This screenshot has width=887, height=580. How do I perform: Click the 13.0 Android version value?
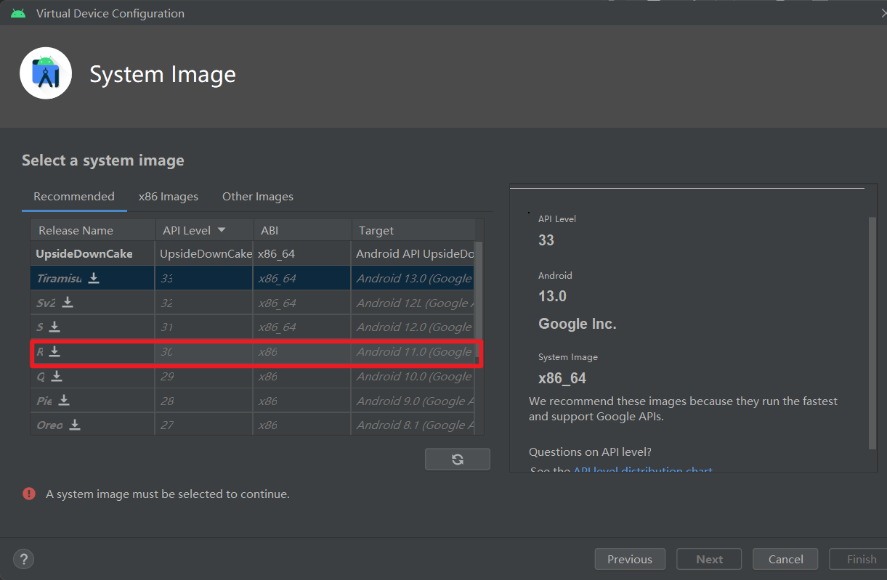point(552,296)
